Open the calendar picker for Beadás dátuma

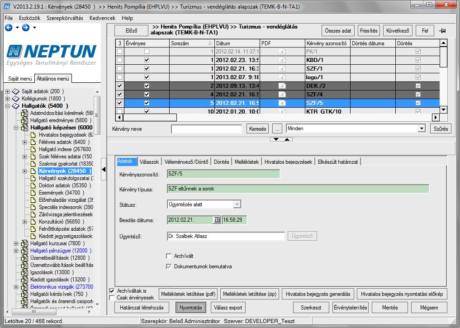(x=217, y=220)
